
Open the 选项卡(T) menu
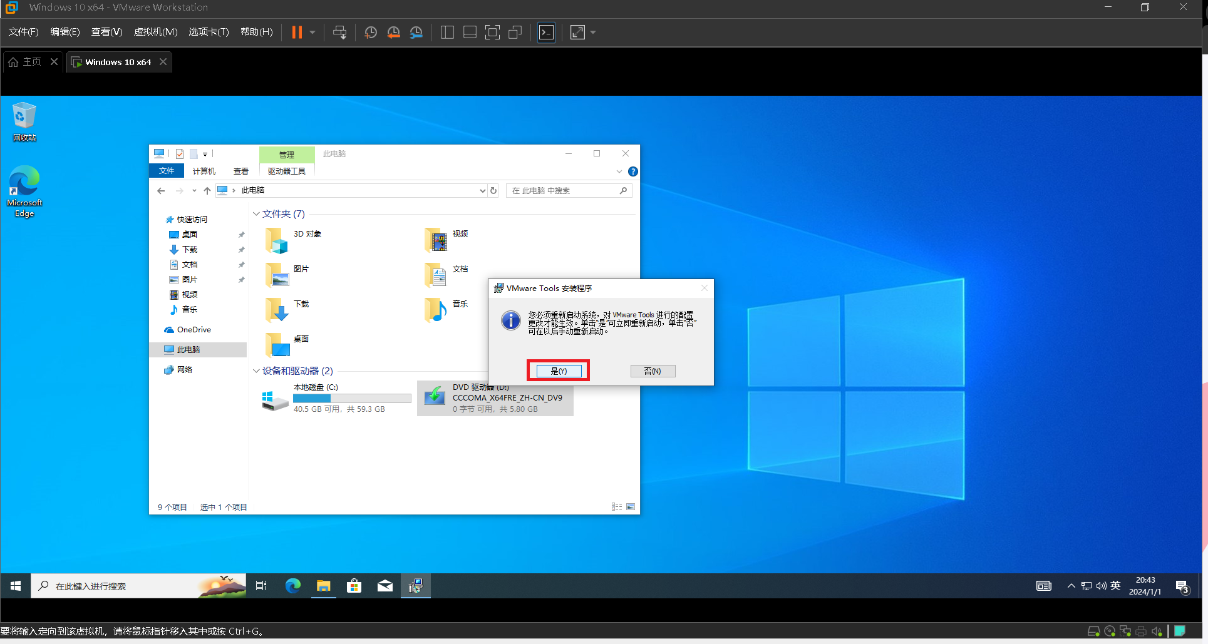click(x=209, y=32)
